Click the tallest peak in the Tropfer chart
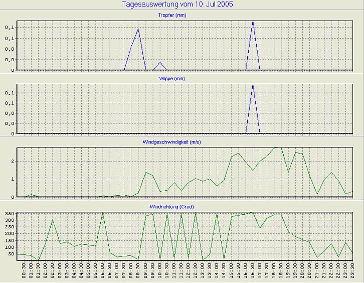The image size is (364, 283). pos(253,22)
